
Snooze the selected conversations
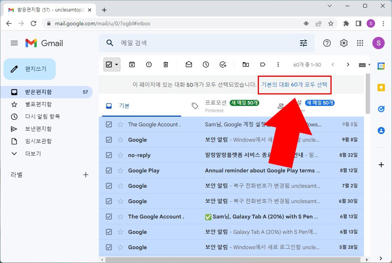click(x=206, y=65)
